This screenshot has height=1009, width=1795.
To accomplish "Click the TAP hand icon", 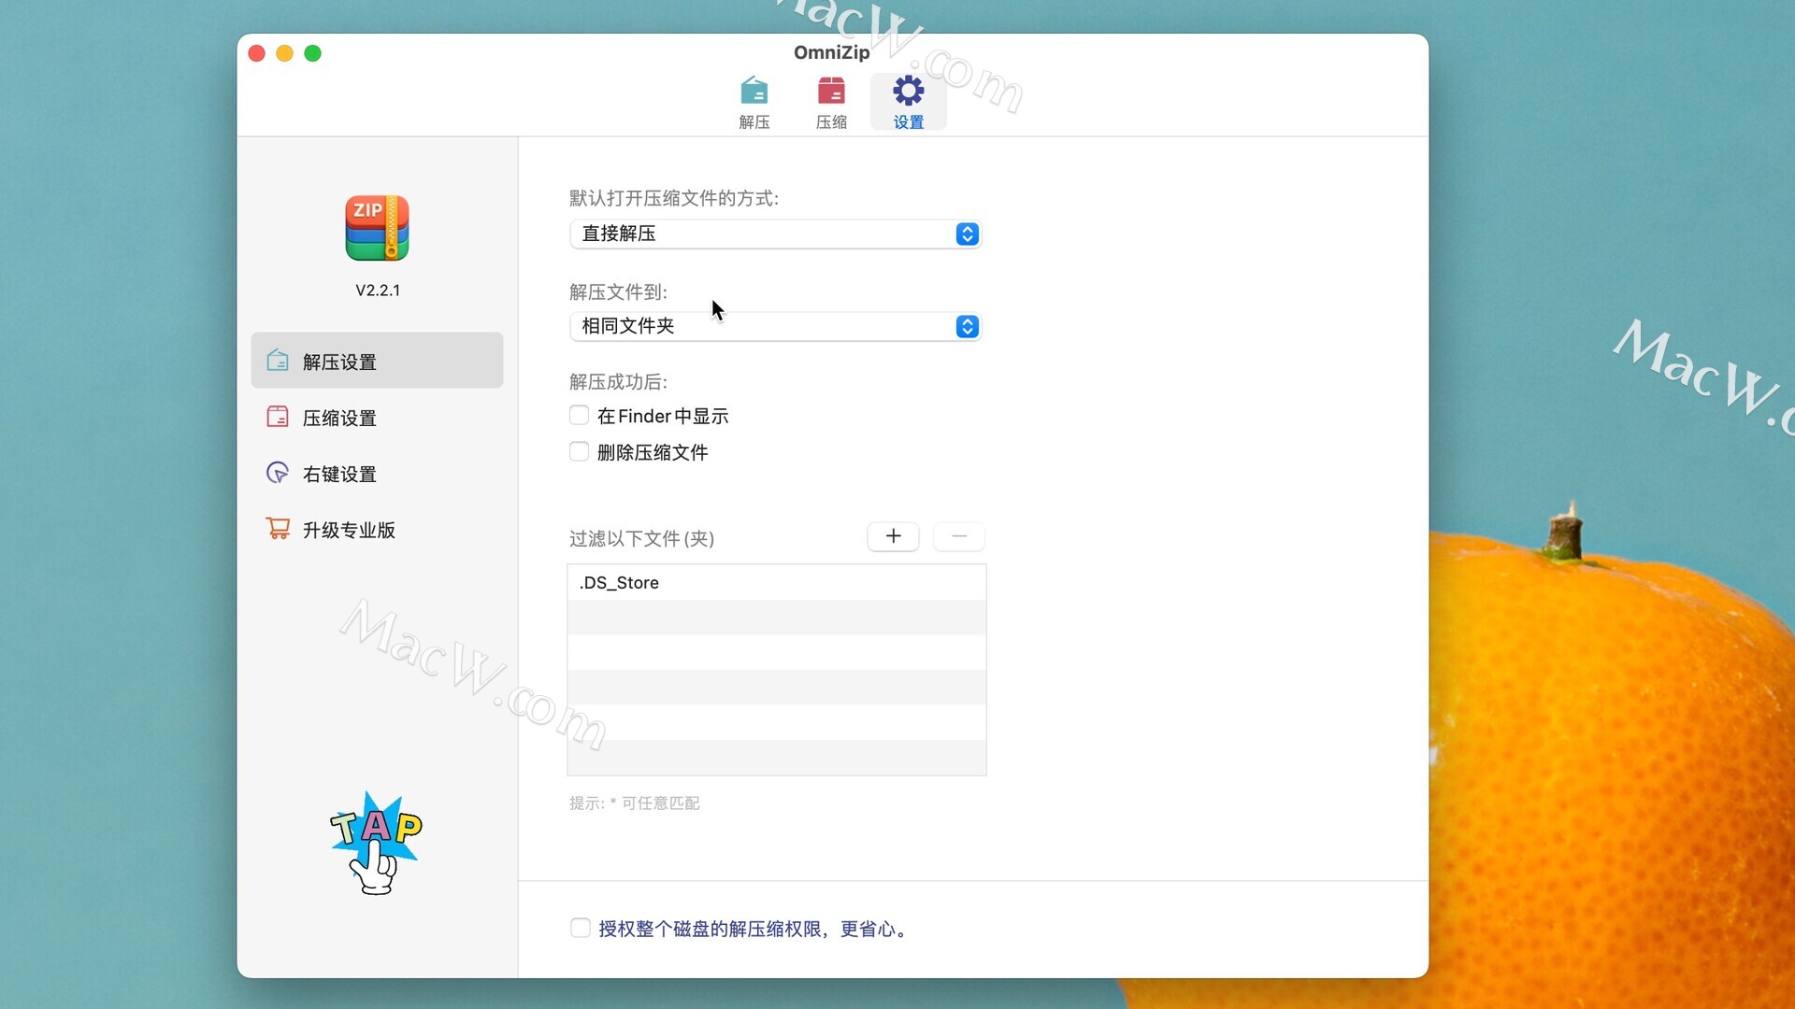I will (376, 843).
